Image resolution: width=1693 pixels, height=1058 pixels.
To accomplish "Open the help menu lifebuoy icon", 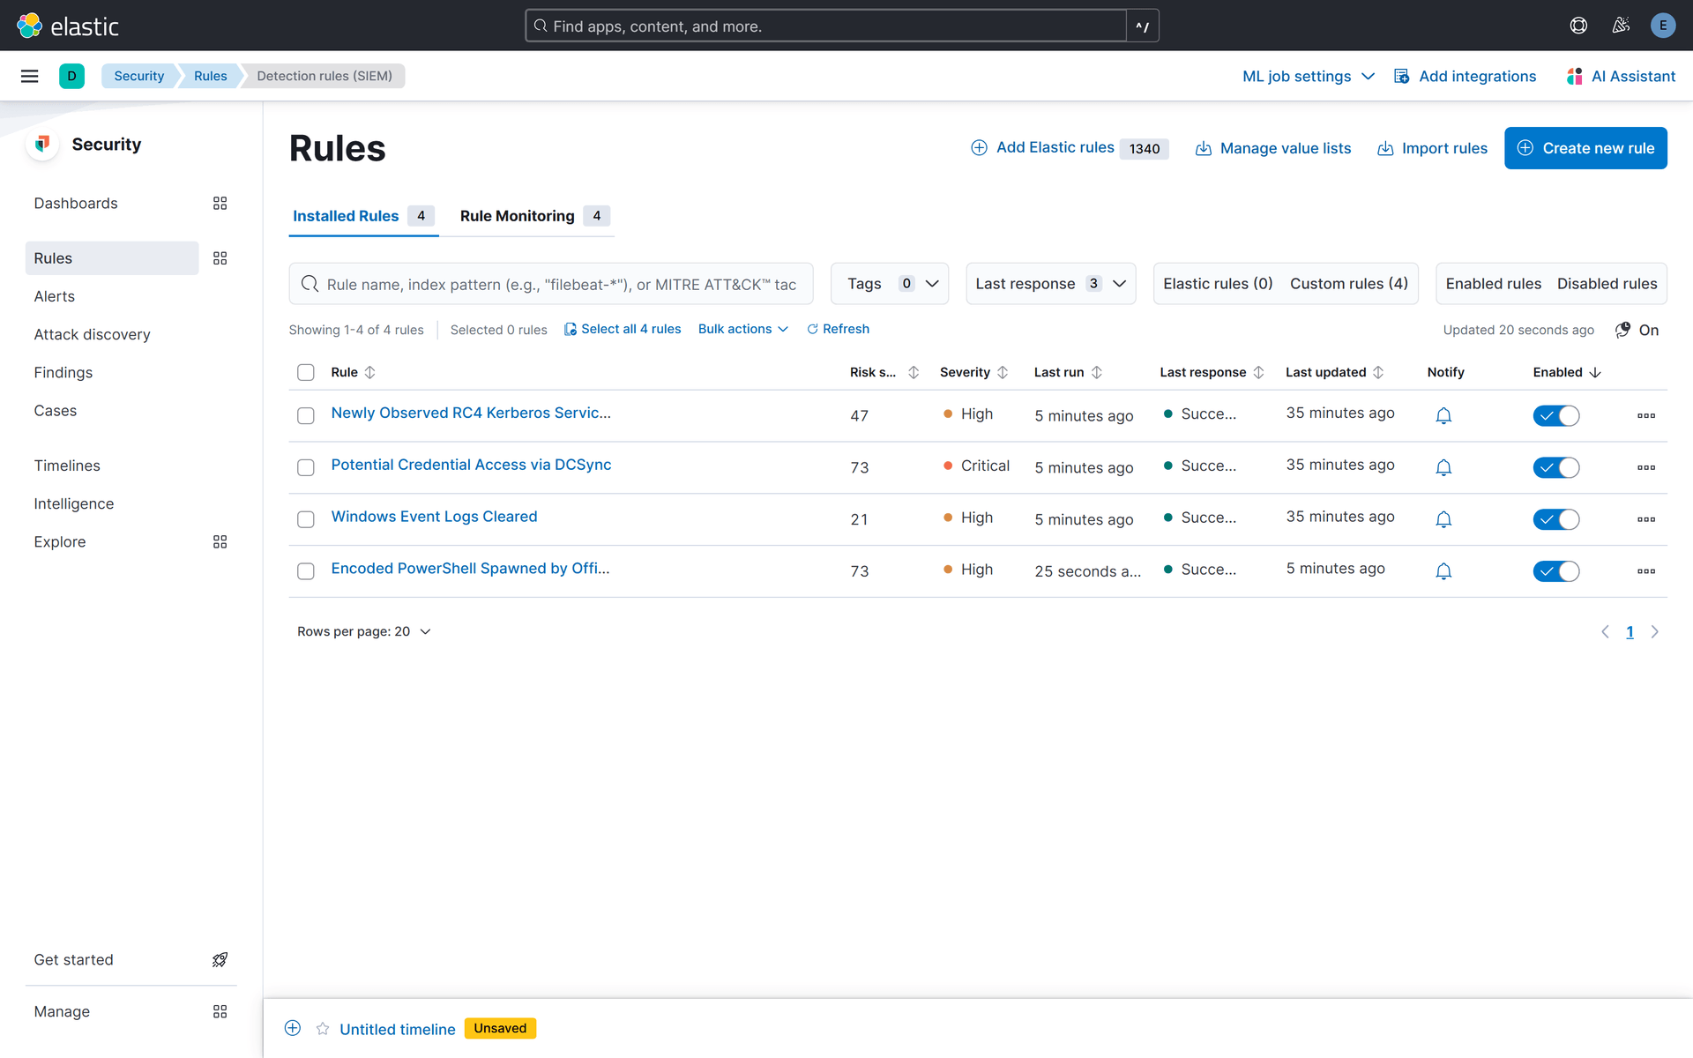I will point(1578,26).
